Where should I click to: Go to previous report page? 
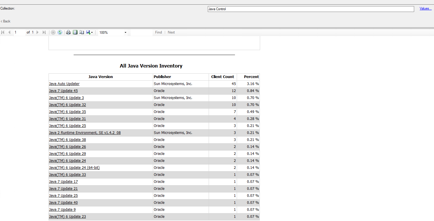pyautogui.click(x=9, y=32)
